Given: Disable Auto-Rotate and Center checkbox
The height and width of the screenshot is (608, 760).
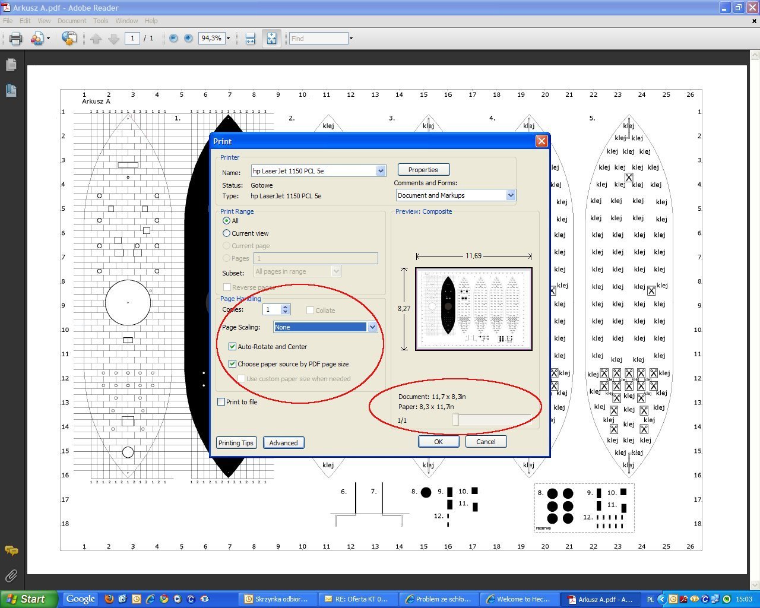Looking at the screenshot, I should 232,347.
